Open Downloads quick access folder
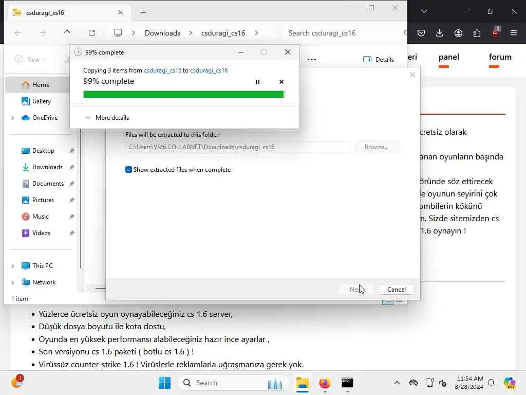This screenshot has height=395, width=526. point(47,167)
